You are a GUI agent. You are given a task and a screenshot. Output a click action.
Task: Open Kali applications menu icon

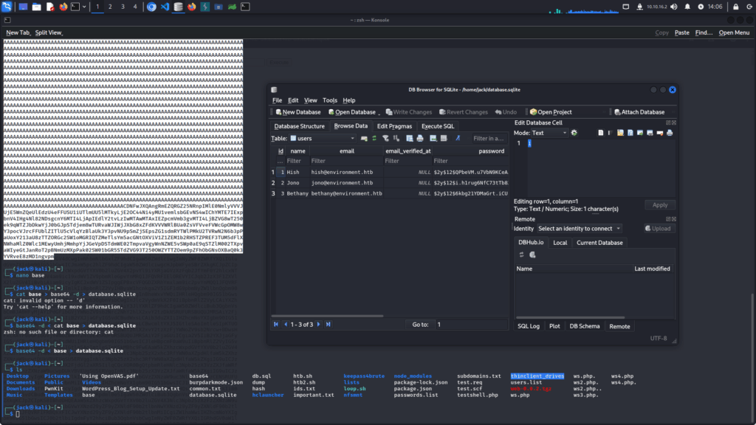pyautogui.click(x=7, y=7)
